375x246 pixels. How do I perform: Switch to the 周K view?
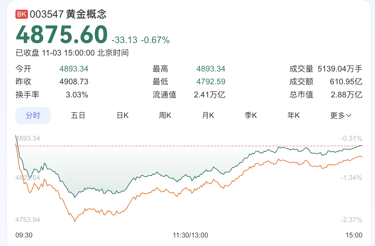click(x=165, y=116)
